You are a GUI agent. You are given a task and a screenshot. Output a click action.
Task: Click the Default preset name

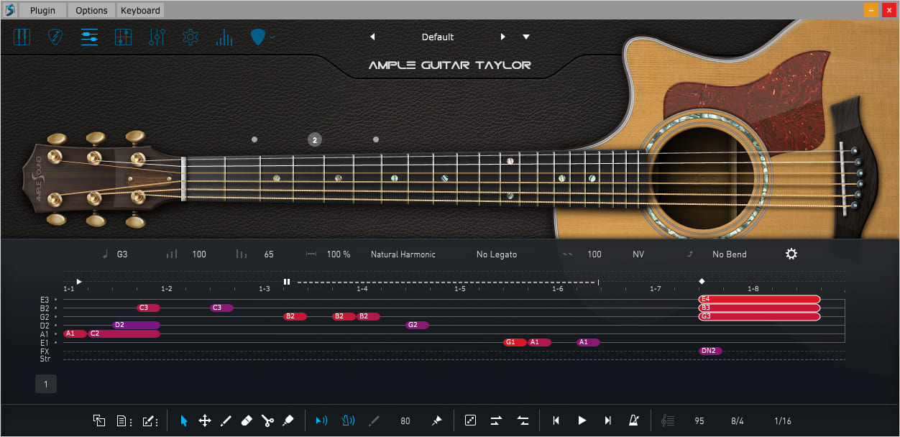[438, 37]
